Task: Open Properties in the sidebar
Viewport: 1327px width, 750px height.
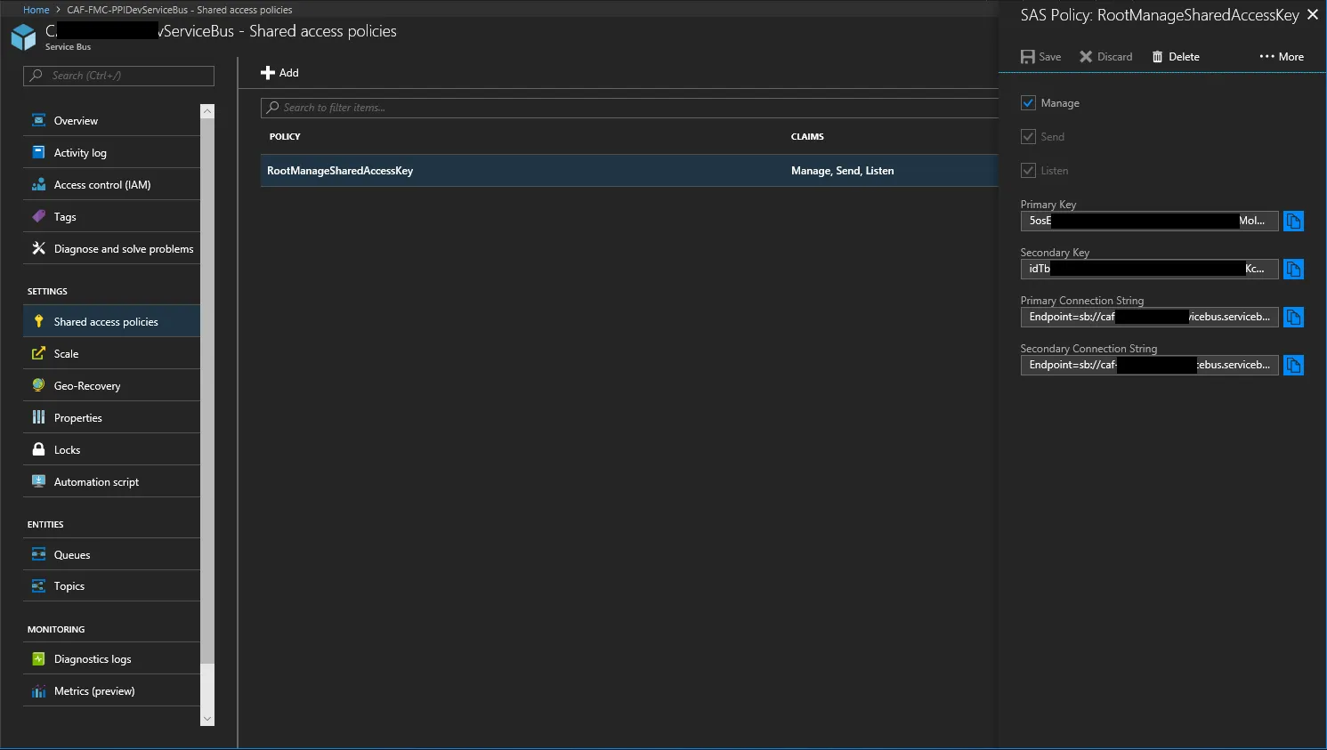Action: pyautogui.click(x=111, y=417)
